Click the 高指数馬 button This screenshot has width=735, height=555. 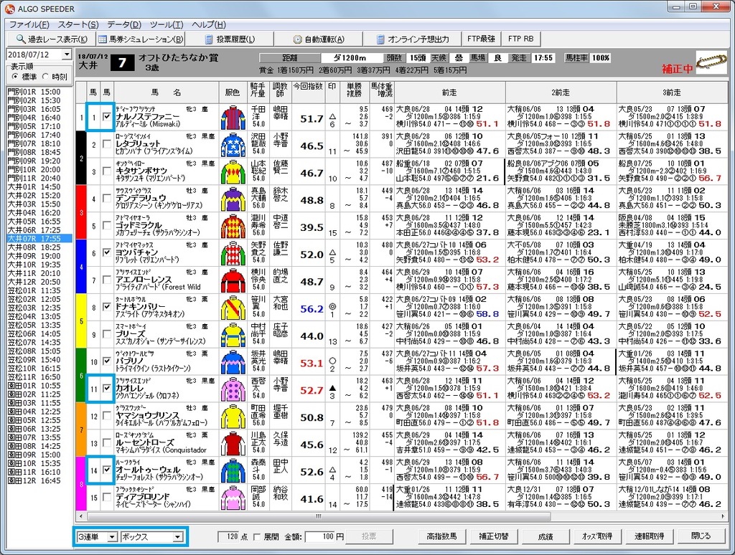pyautogui.click(x=441, y=536)
